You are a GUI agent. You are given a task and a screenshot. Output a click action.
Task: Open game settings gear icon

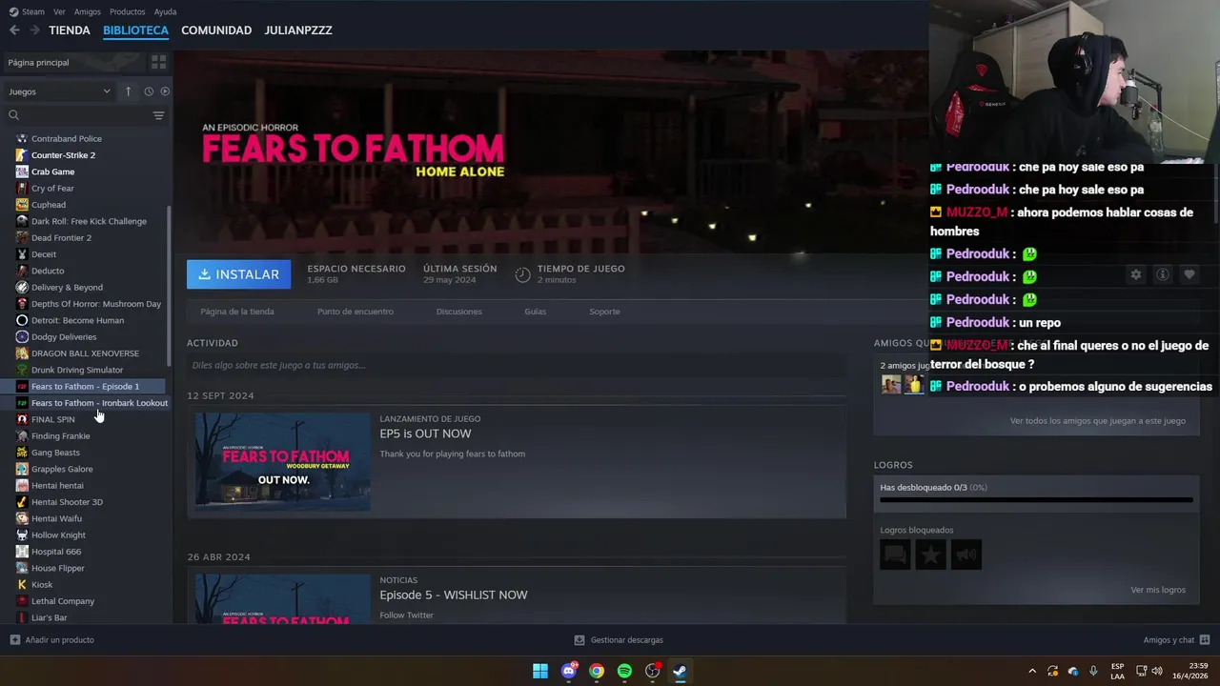[1135, 274]
